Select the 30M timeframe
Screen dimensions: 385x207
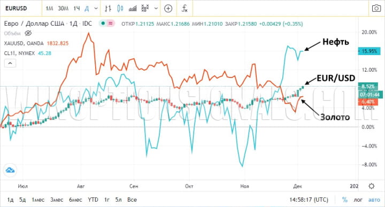click(63, 9)
